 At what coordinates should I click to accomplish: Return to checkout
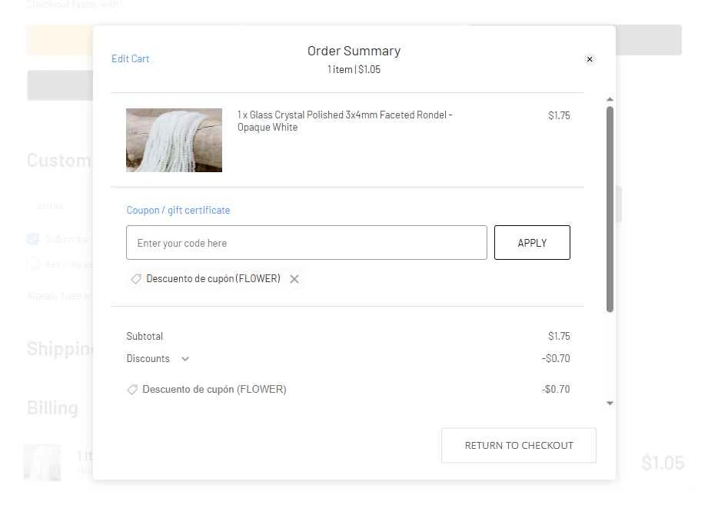[x=519, y=445]
